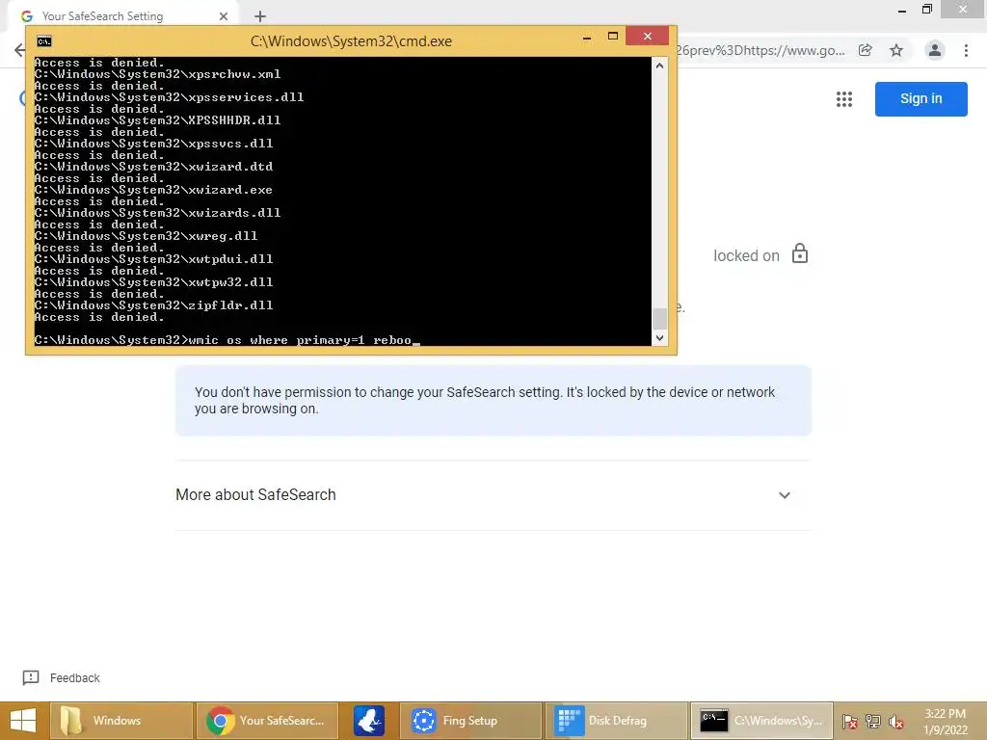Click the locked on padlock icon
Viewport: 987px width, 740px height.
pyautogui.click(x=799, y=253)
